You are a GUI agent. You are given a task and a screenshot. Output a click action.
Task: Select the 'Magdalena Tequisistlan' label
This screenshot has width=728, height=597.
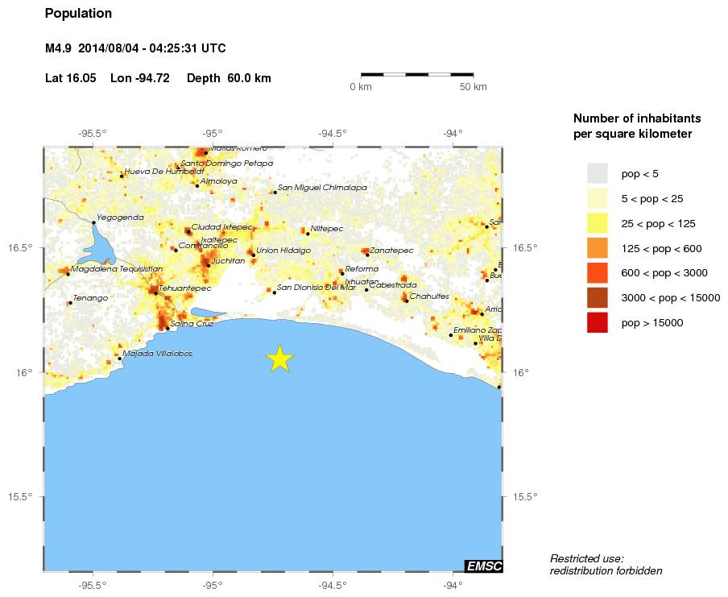pos(117,269)
